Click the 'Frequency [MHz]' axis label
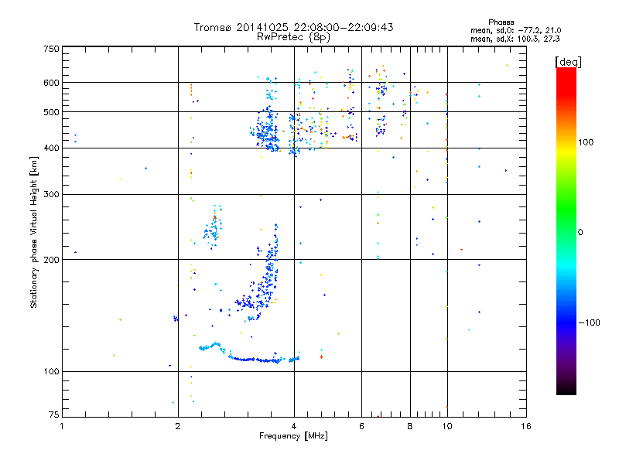Screen dimensions: 619x464 (293, 436)
